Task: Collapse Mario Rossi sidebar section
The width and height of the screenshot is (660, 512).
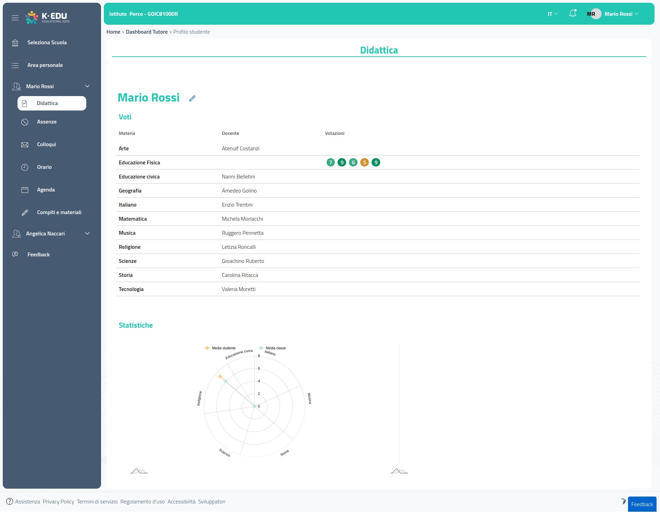Action: point(87,86)
